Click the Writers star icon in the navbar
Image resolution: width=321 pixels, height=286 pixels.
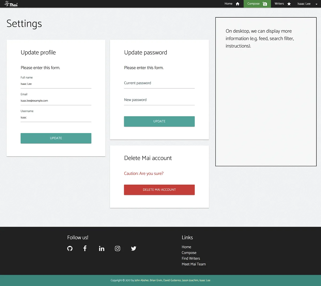pos(289,4)
